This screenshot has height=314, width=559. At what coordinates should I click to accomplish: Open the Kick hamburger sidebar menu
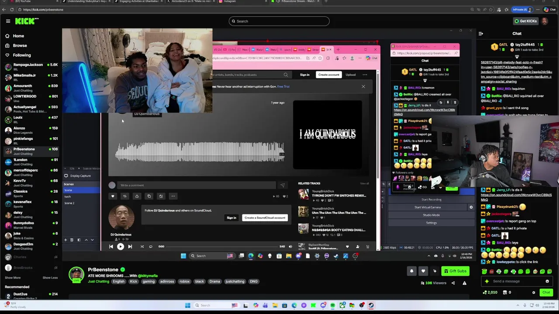tap(8, 21)
